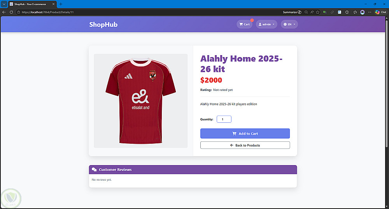The width and height of the screenshot is (389, 209).
Task: Open the Cart from the header
Action: [x=244, y=24]
